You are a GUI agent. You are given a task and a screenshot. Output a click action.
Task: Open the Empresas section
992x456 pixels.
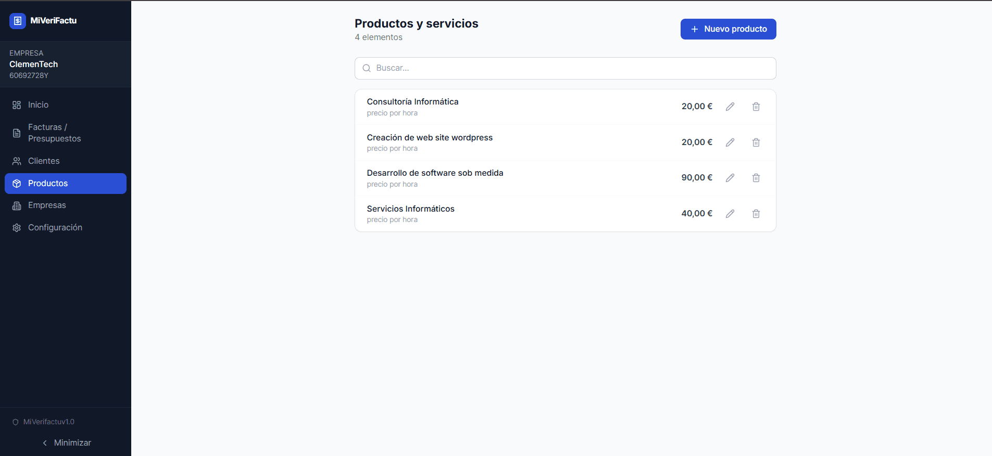pyautogui.click(x=66, y=205)
